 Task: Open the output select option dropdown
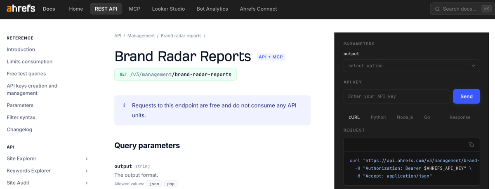click(x=412, y=65)
